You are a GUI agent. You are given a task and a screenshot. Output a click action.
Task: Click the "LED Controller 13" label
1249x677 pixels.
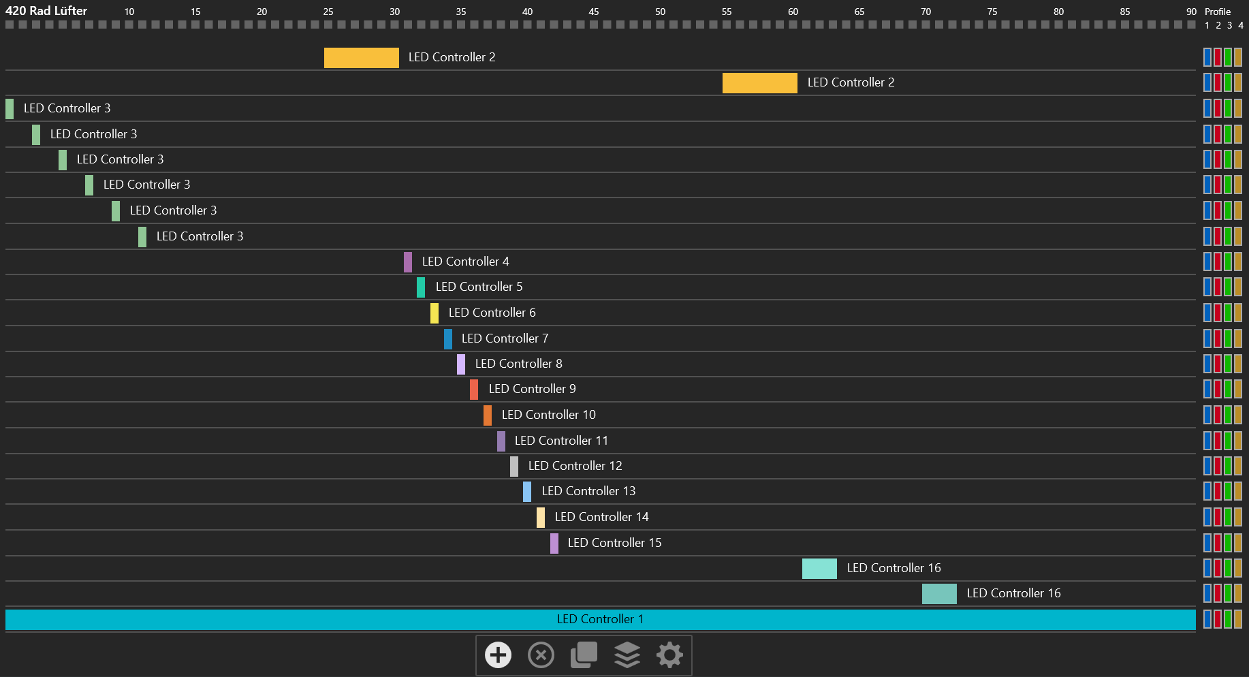(589, 491)
